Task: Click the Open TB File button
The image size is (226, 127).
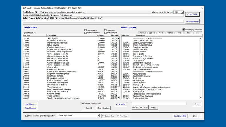Action: coord(193,14)
